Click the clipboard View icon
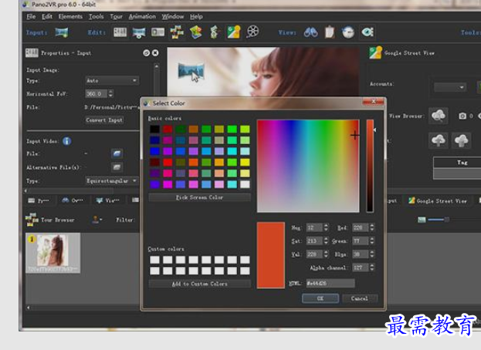Screen dimensions: 481x350 coord(330,32)
